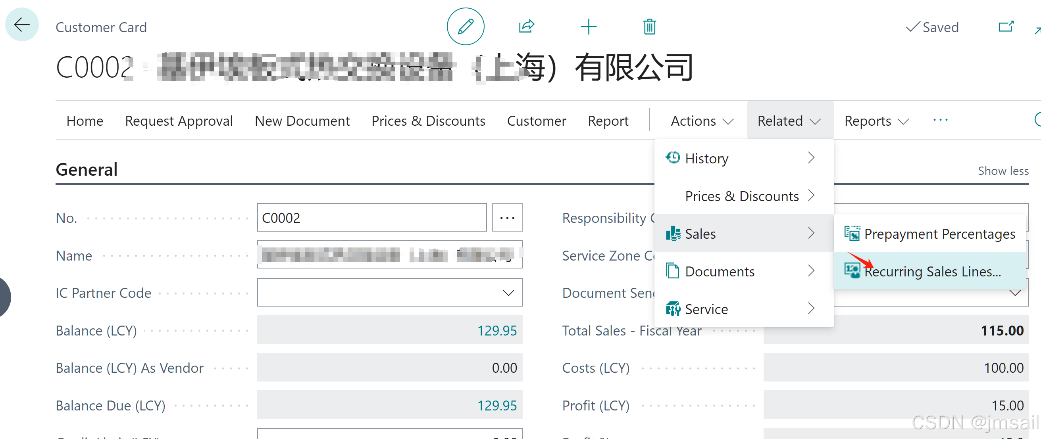
Task: Expand the Reports dropdown menu
Action: point(876,121)
